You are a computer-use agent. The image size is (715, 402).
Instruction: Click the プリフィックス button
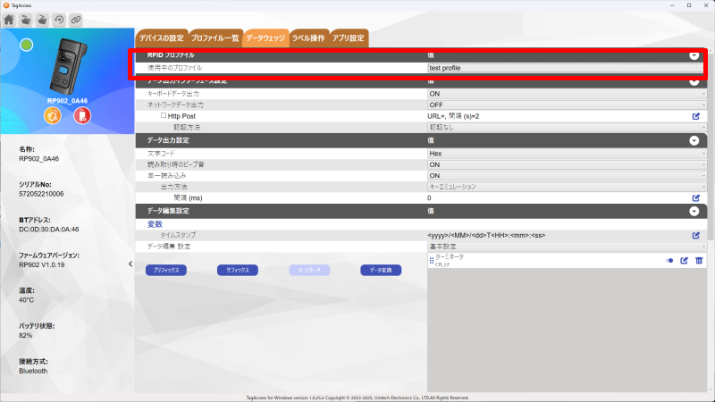[x=164, y=269]
